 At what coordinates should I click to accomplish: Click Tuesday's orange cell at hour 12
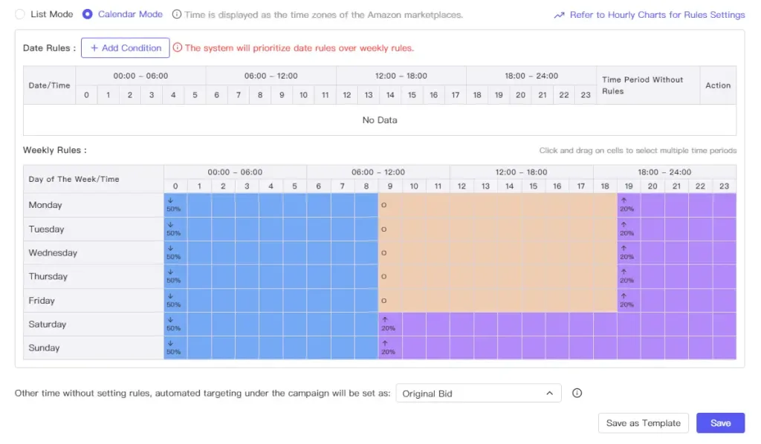click(x=462, y=229)
